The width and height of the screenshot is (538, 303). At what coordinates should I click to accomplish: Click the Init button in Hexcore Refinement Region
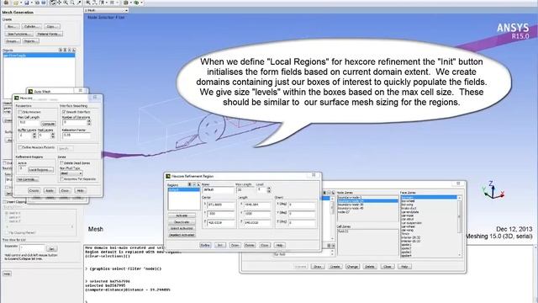point(220,245)
